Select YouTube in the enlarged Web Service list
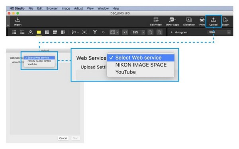The width and height of the screenshot is (239, 149). 125,72
